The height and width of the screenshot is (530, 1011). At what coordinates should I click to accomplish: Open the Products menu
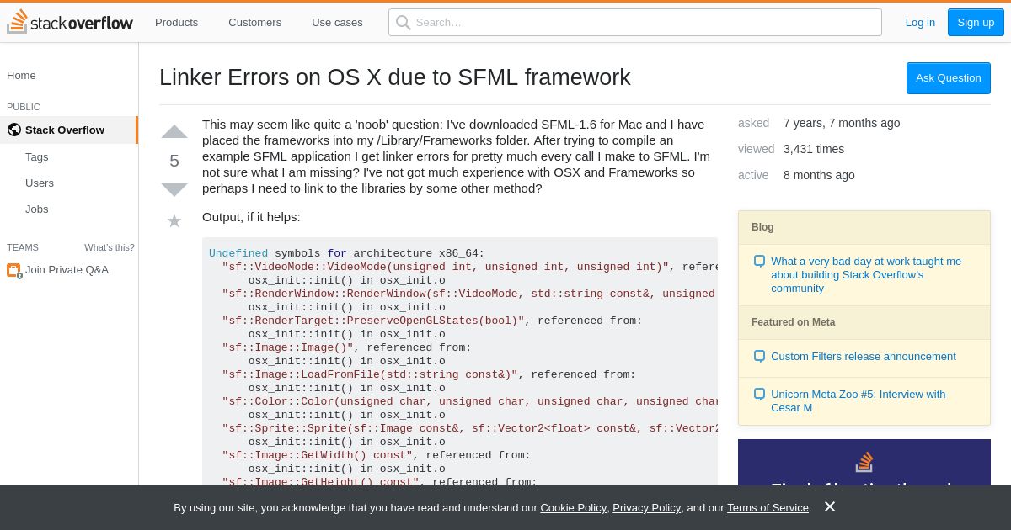pos(176,23)
